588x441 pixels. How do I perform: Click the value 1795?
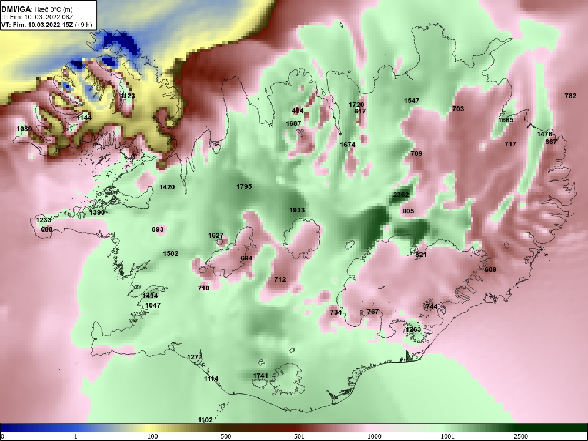tap(244, 186)
